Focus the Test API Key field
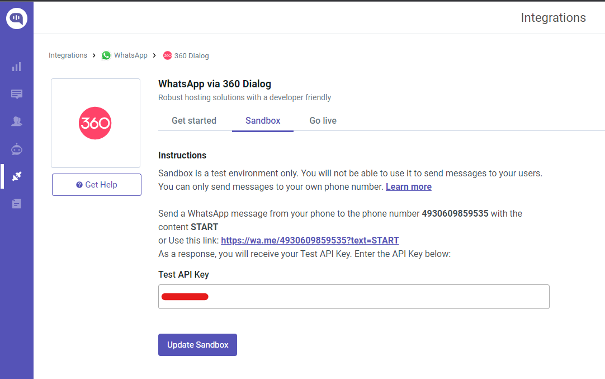Image resolution: width=605 pixels, height=379 pixels. coord(354,297)
